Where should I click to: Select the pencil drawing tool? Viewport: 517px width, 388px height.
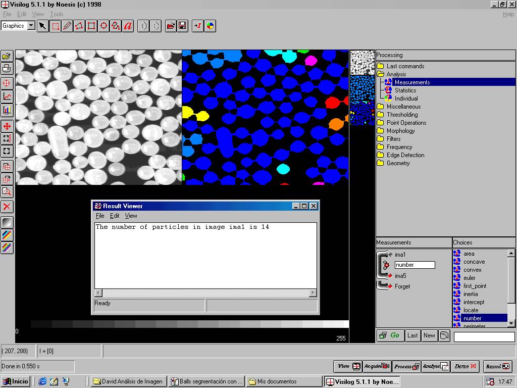(x=67, y=26)
